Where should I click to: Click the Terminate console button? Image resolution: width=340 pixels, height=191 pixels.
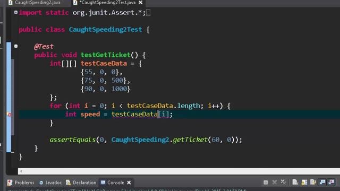[x=266, y=183]
